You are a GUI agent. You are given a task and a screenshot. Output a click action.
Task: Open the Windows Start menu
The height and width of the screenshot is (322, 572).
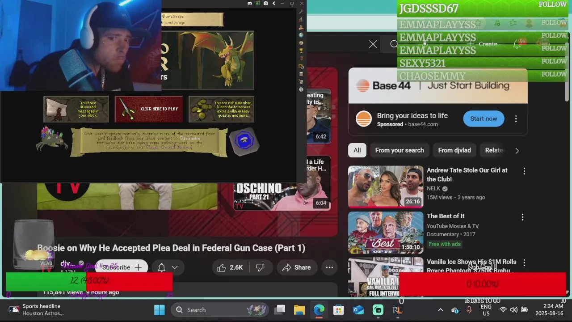(159, 310)
